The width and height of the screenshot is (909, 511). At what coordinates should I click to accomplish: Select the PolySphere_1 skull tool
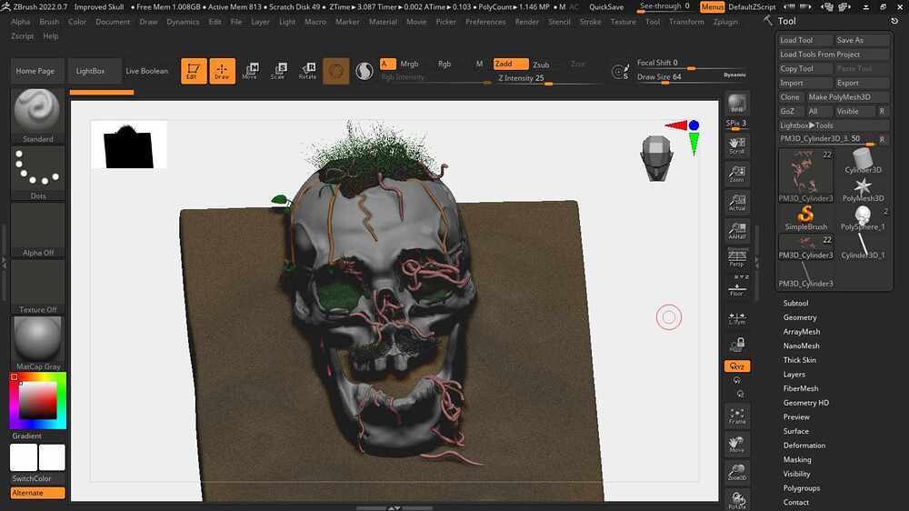coord(863,218)
